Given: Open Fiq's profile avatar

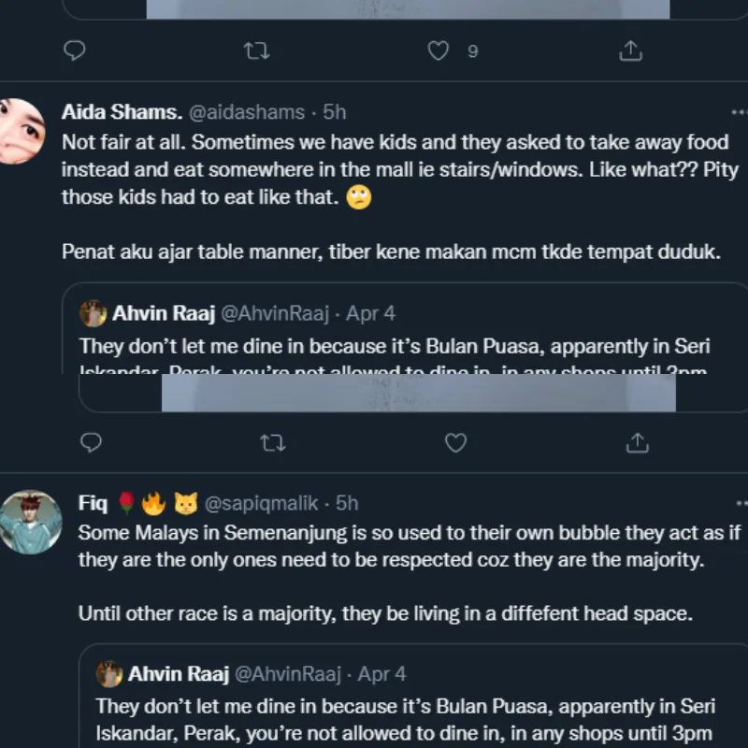Looking at the screenshot, I should point(30,522).
